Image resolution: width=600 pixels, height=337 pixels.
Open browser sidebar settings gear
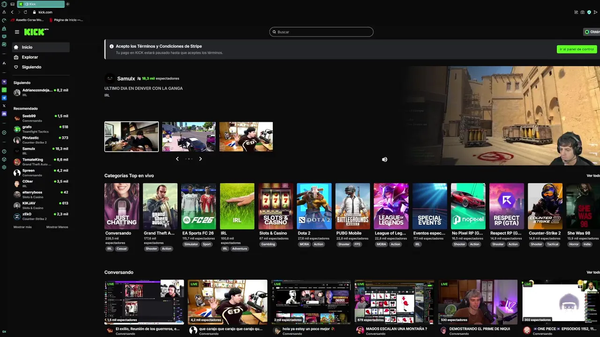pyautogui.click(x=4, y=167)
